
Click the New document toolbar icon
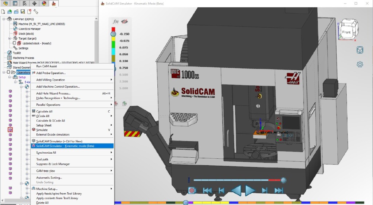3,11
